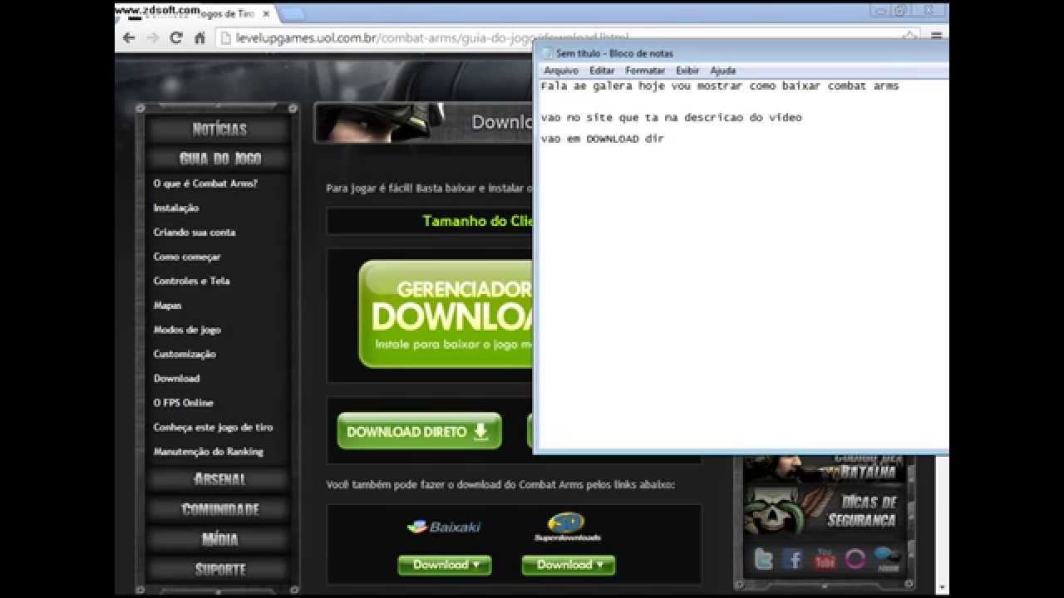
Task: Go to Chrome's home page icon
Action: 199,37
